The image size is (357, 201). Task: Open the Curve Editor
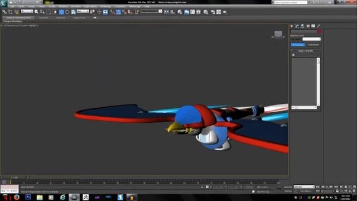click(192, 12)
